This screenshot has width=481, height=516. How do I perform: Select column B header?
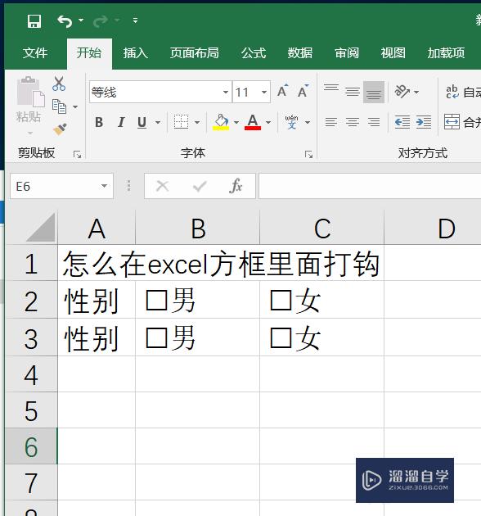coord(198,228)
